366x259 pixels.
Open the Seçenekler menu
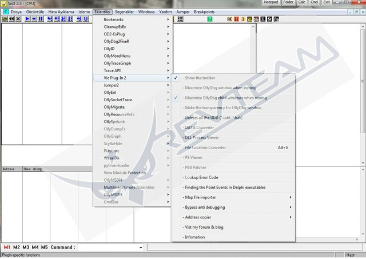[x=125, y=11]
